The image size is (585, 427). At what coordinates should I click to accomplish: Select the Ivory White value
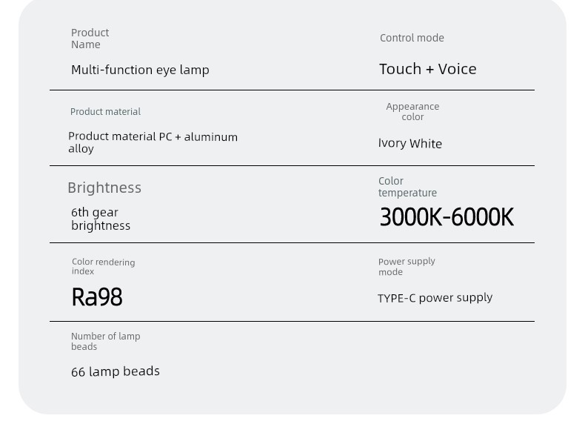(x=410, y=144)
